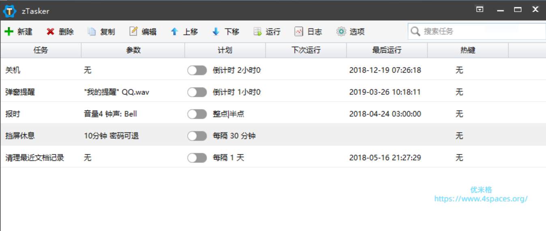Open the 4spaces.org watermark link
Image resolution: width=546 pixels, height=231 pixels.
pos(481,199)
